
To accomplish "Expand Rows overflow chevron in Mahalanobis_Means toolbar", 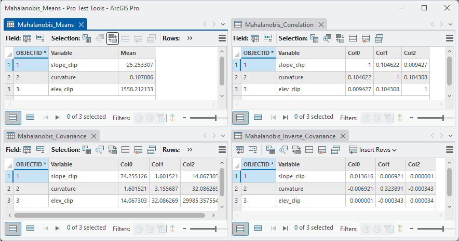I will 190,38.
